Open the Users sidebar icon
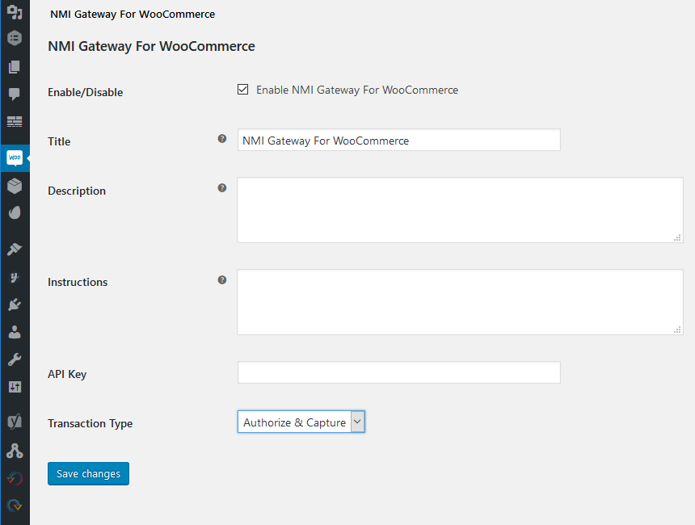This screenshot has height=525, width=695. pyautogui.click(x=15, y=332)
